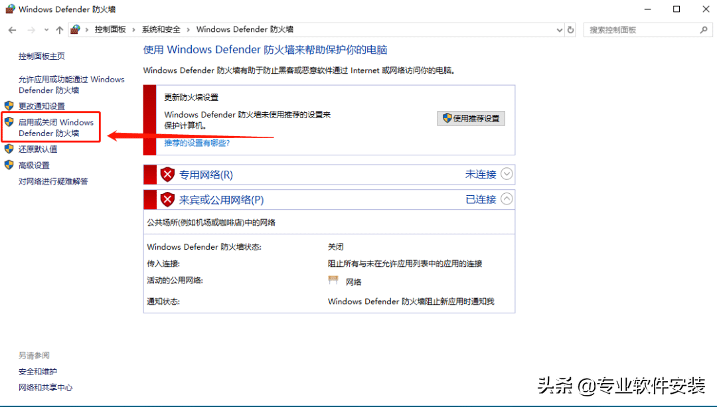Open 系统和安全 breadcrumb in address bar
This screenshot has width=717, height=407.
161,30
